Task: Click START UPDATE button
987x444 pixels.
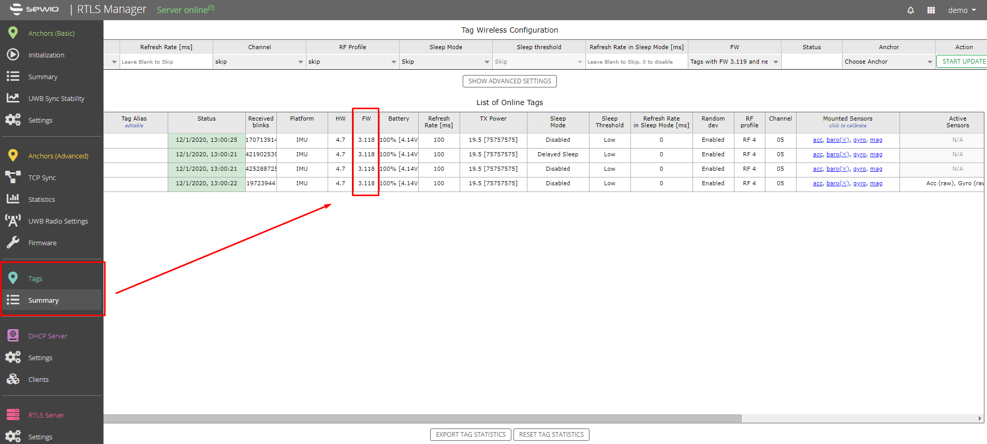Action: click(x=963, y=62)
